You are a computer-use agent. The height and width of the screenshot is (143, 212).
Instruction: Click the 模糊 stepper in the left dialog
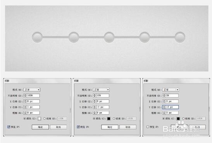click(x=25, y=113)
